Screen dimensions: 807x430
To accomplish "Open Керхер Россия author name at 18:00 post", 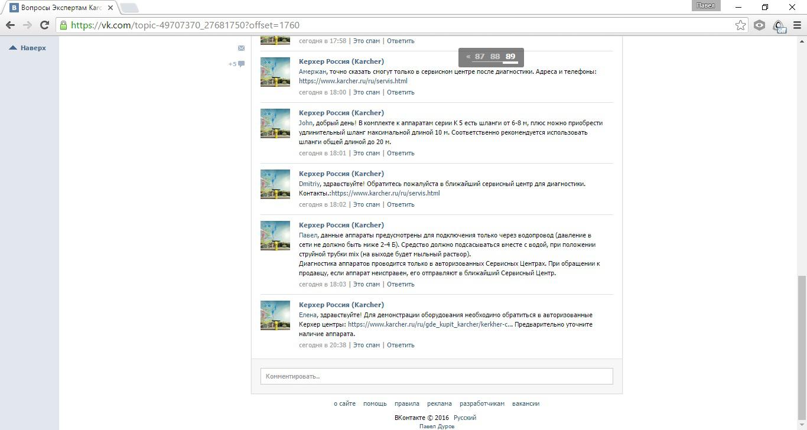I will coord(341,61).
